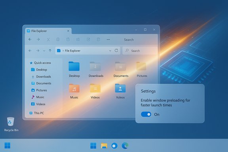Select Videos in the sidebar
The height and width of the screenshot is (152, 228).
click(38, 104)
